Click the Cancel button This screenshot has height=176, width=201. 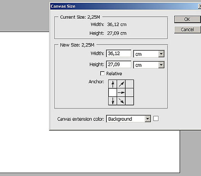point(187,29)
